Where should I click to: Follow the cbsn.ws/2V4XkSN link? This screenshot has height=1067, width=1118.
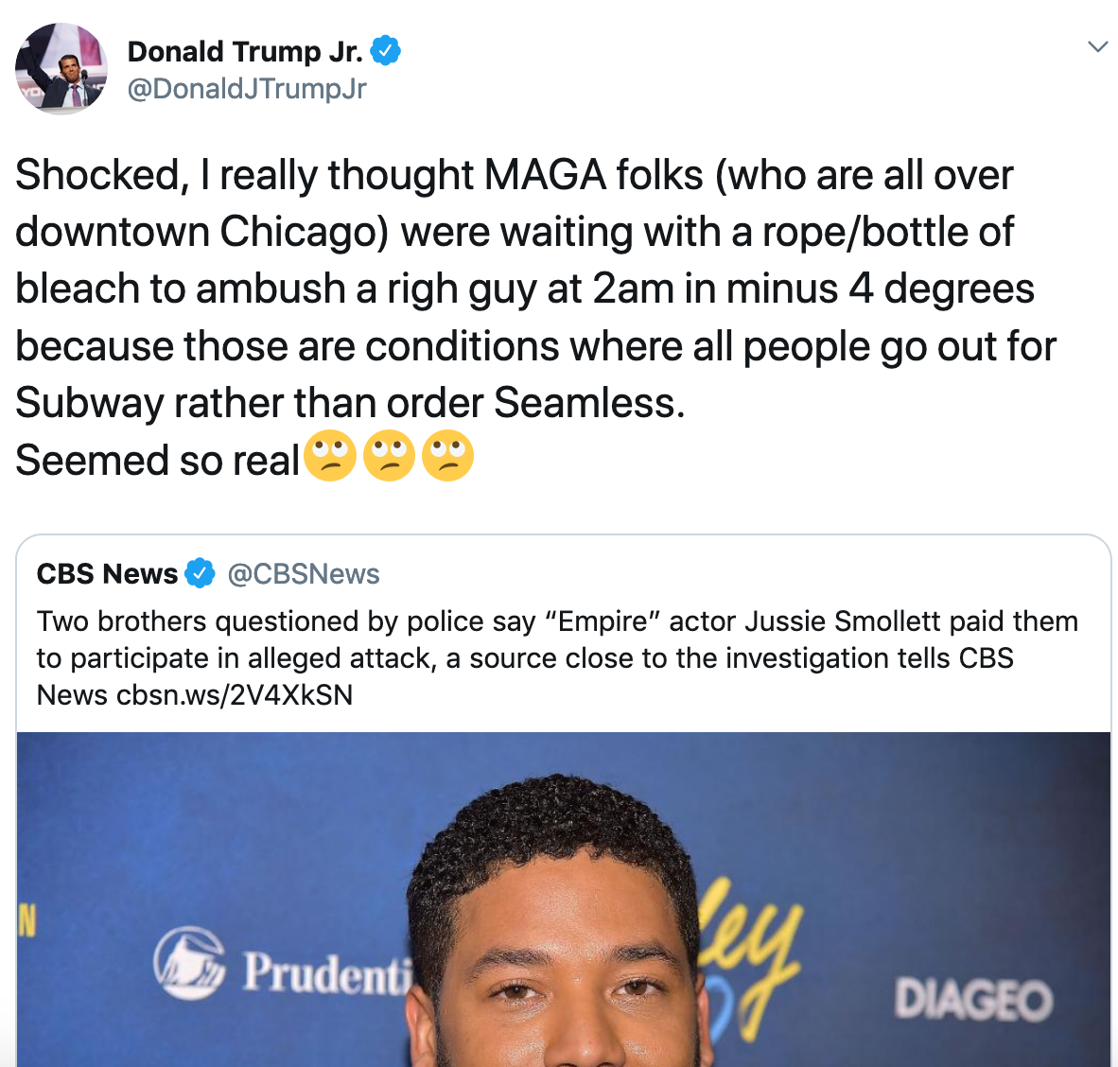pyautogui.click(x=235, y=695)
